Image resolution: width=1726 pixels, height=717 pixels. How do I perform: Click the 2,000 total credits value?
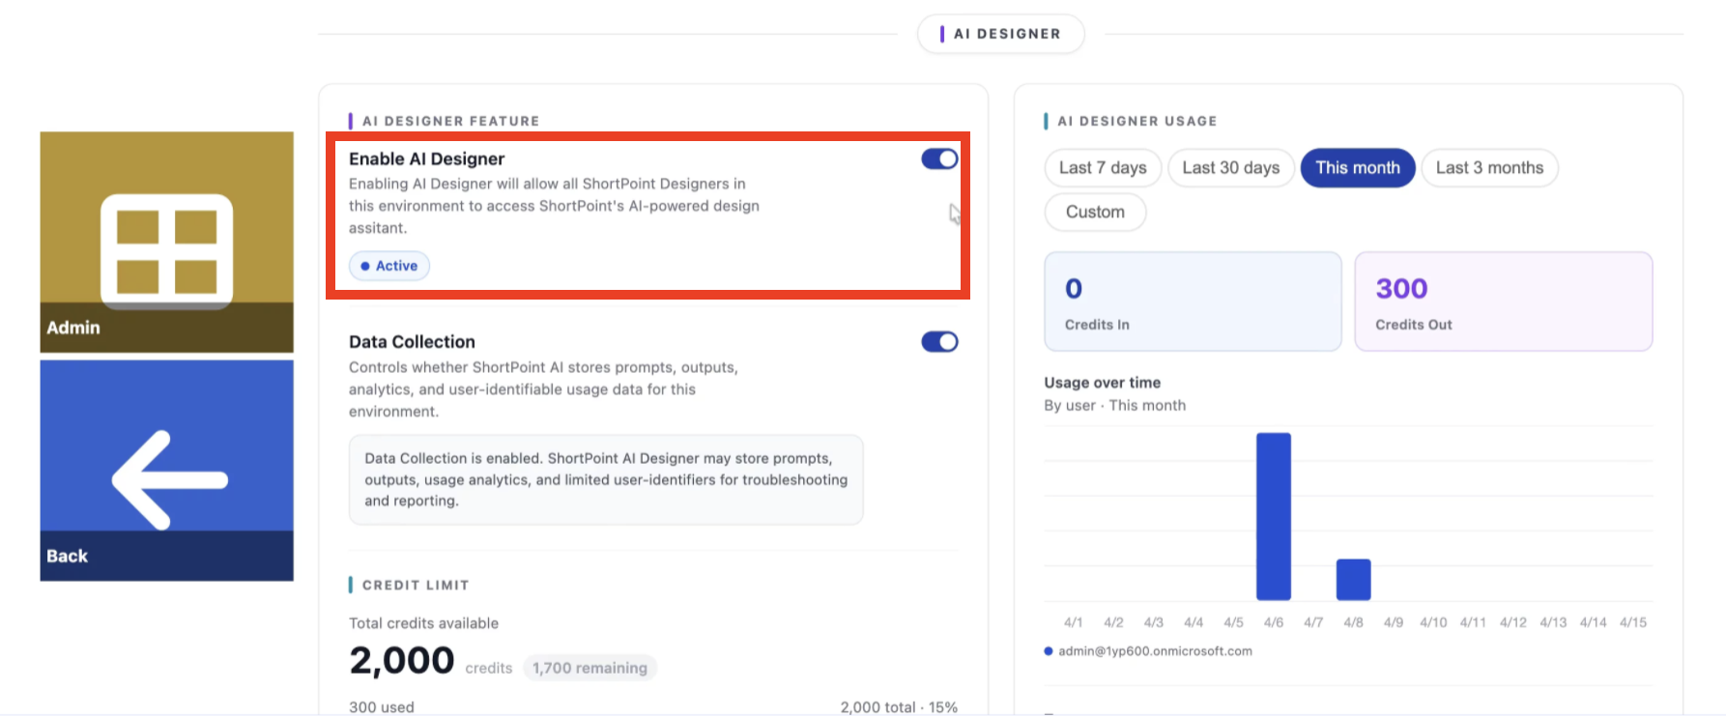pos(402,661)
